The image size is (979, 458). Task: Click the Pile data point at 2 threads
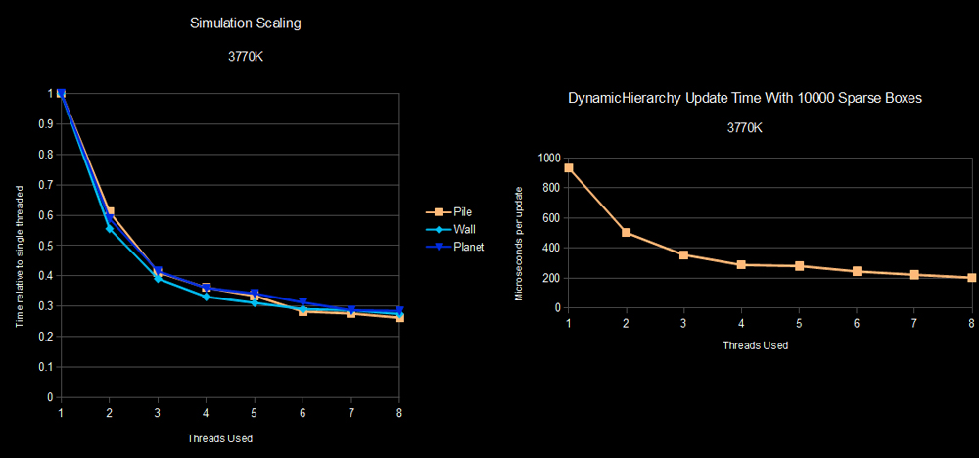click(x=110, y=211)
